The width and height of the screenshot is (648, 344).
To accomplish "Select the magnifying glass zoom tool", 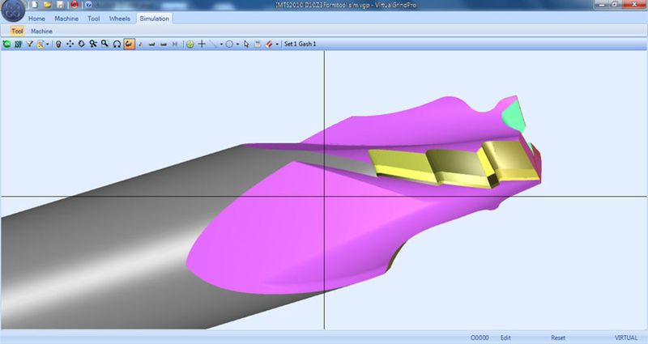I will tap(105, 44).
